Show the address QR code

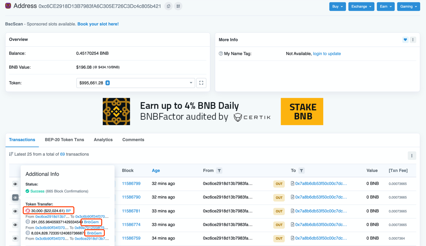click(178, 6)
